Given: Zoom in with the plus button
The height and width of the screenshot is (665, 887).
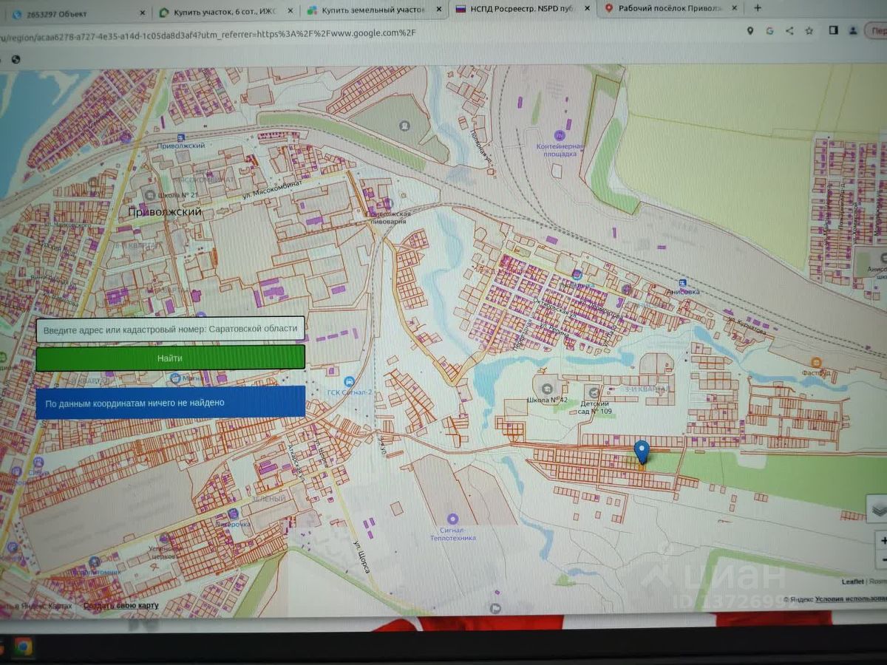Looking at the screenshot, I should pos(882,541).
